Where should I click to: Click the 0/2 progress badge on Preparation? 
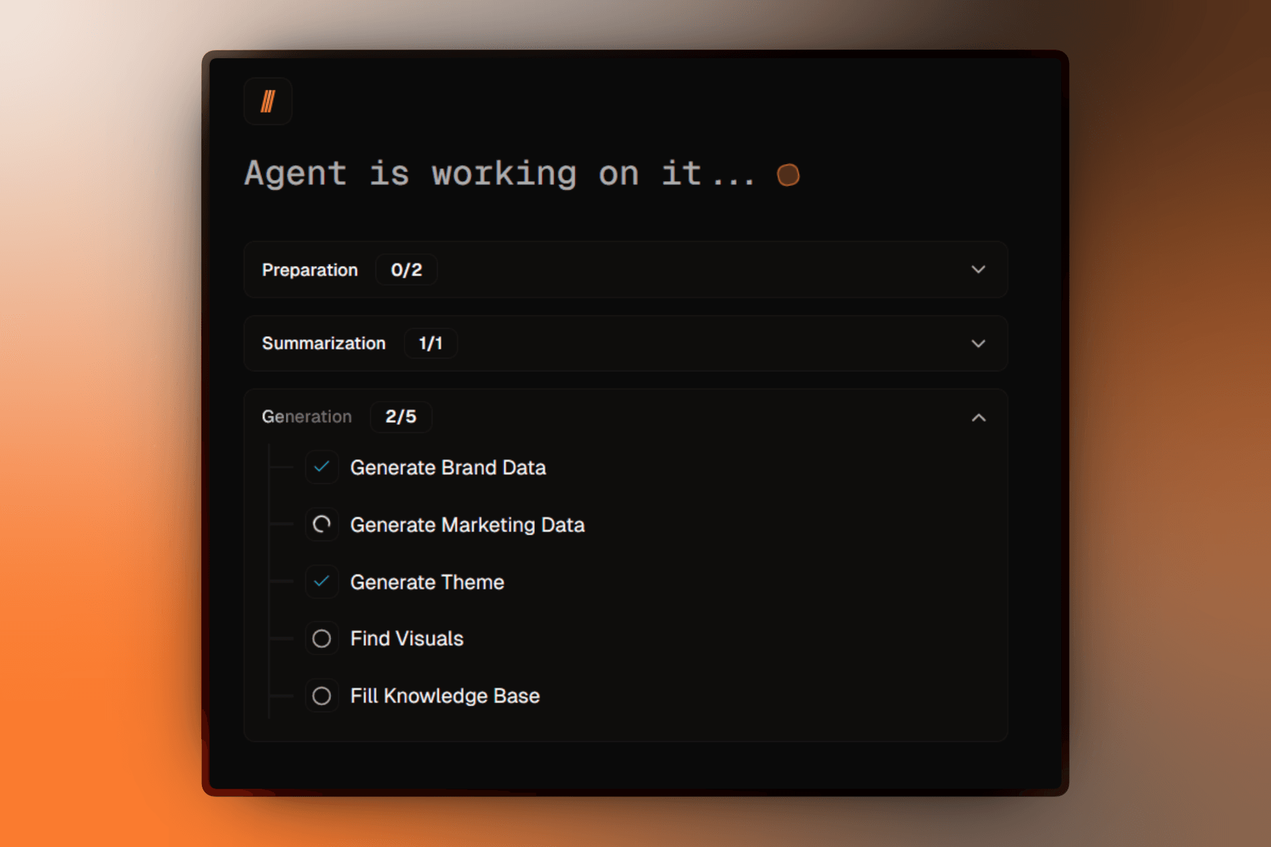[x=406, y=269]
